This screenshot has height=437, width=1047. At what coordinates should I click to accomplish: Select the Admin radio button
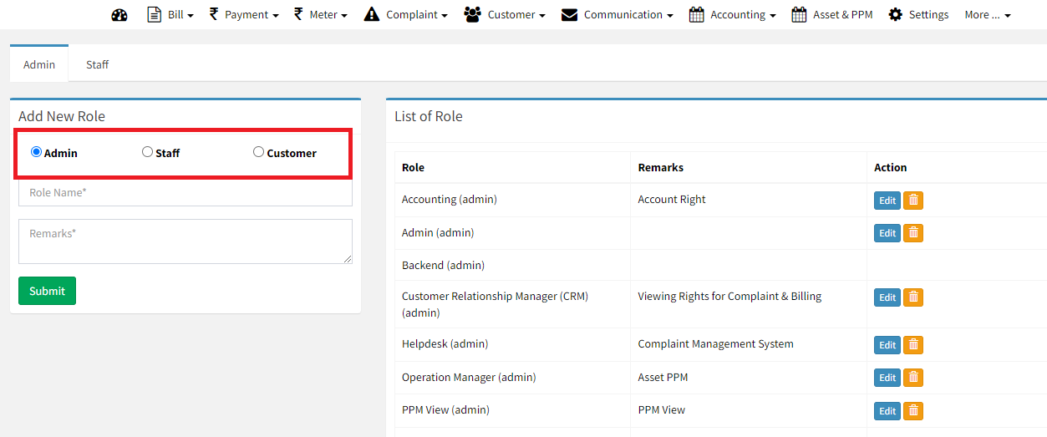(x=36, y=152)
